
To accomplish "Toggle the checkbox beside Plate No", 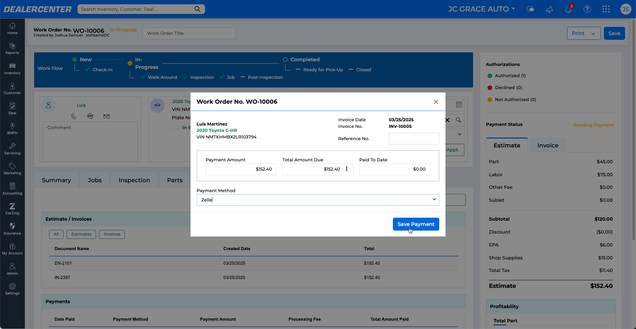I will [175, 128].
